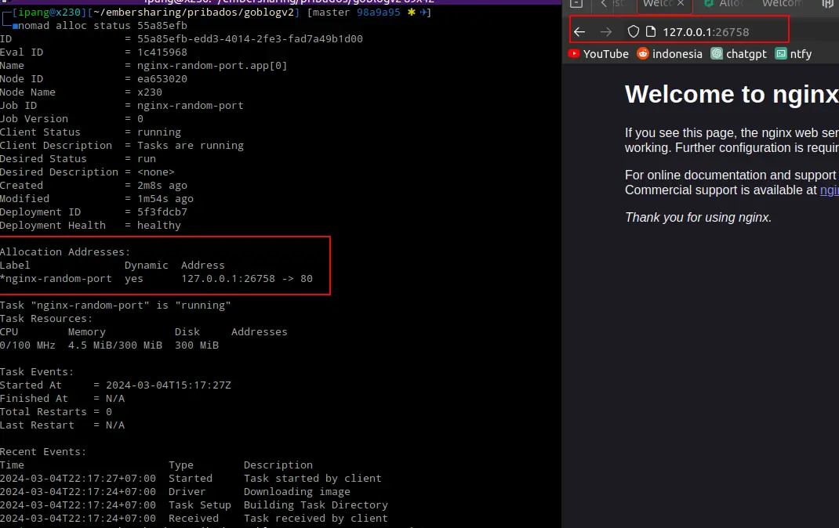Click the page info document icon
The height and width of the screenshot is (528, 839).
pyautogui.click(x=651, y=31)
